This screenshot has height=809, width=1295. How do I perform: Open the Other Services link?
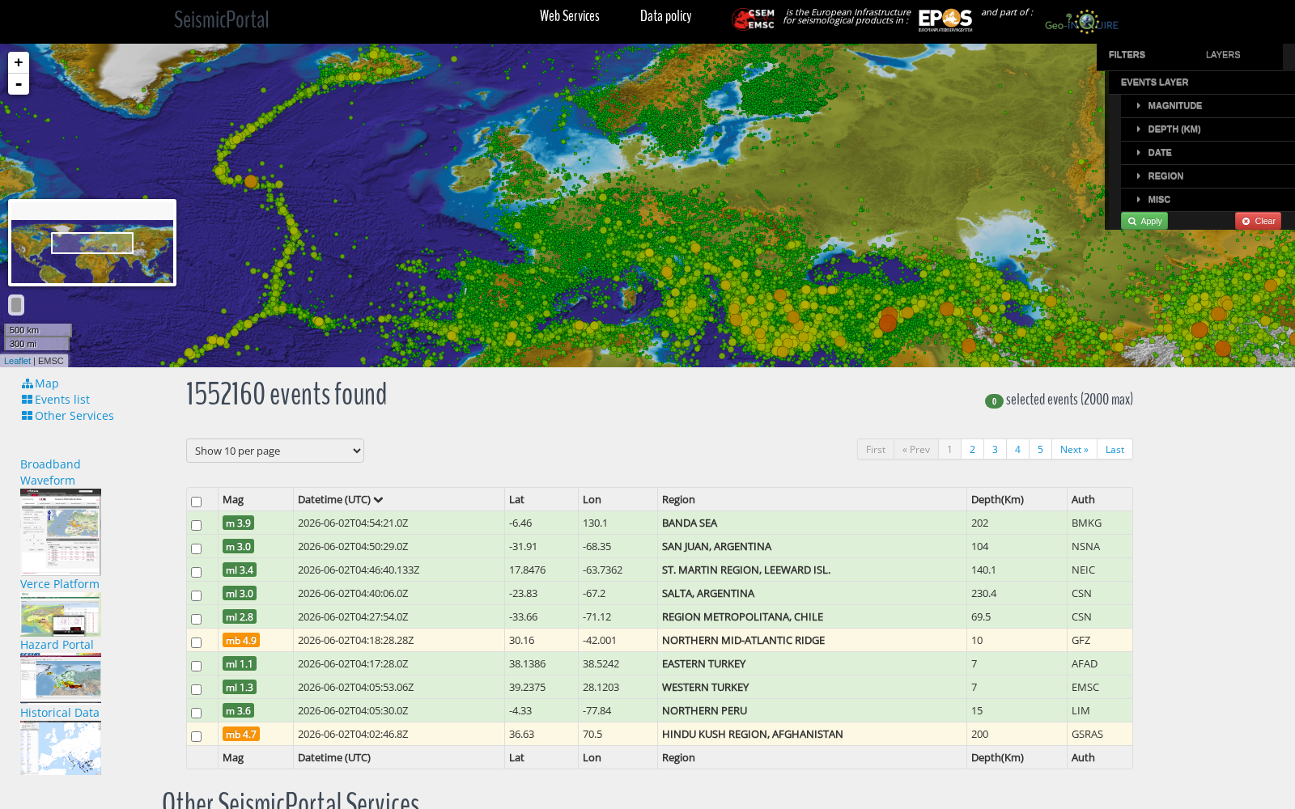tap(74, 416)
